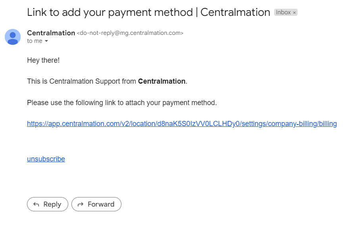Click the unsubscribe link
This screenshot has width=346, height=226.
(x=46, y=159)
